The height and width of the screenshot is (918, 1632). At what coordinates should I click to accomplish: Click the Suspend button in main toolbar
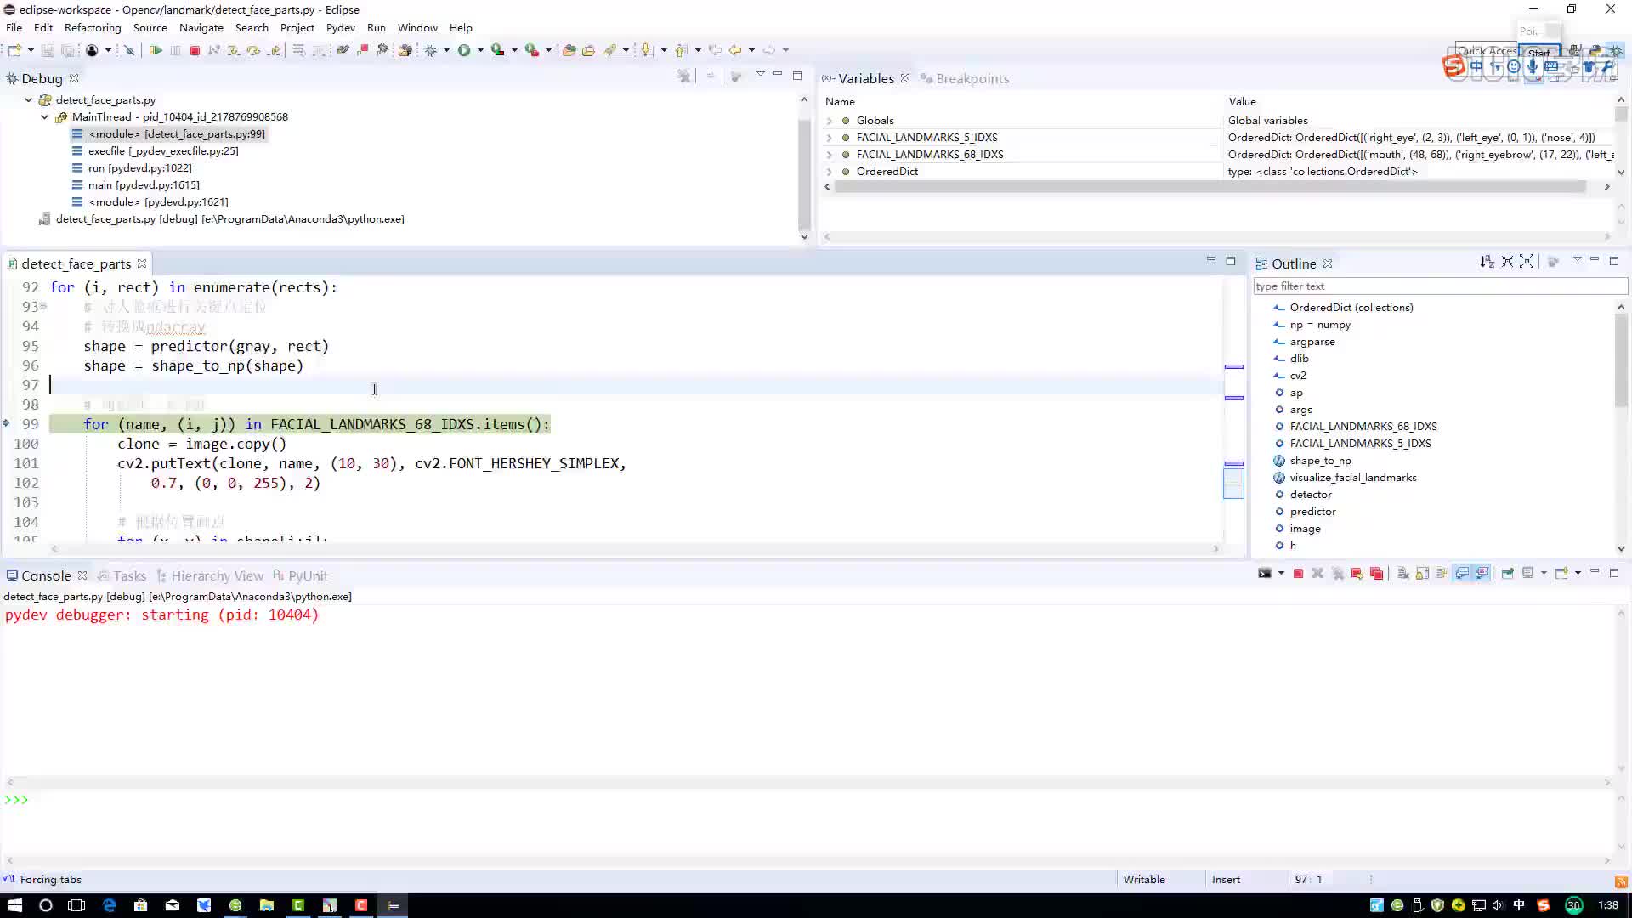[175, 50]
